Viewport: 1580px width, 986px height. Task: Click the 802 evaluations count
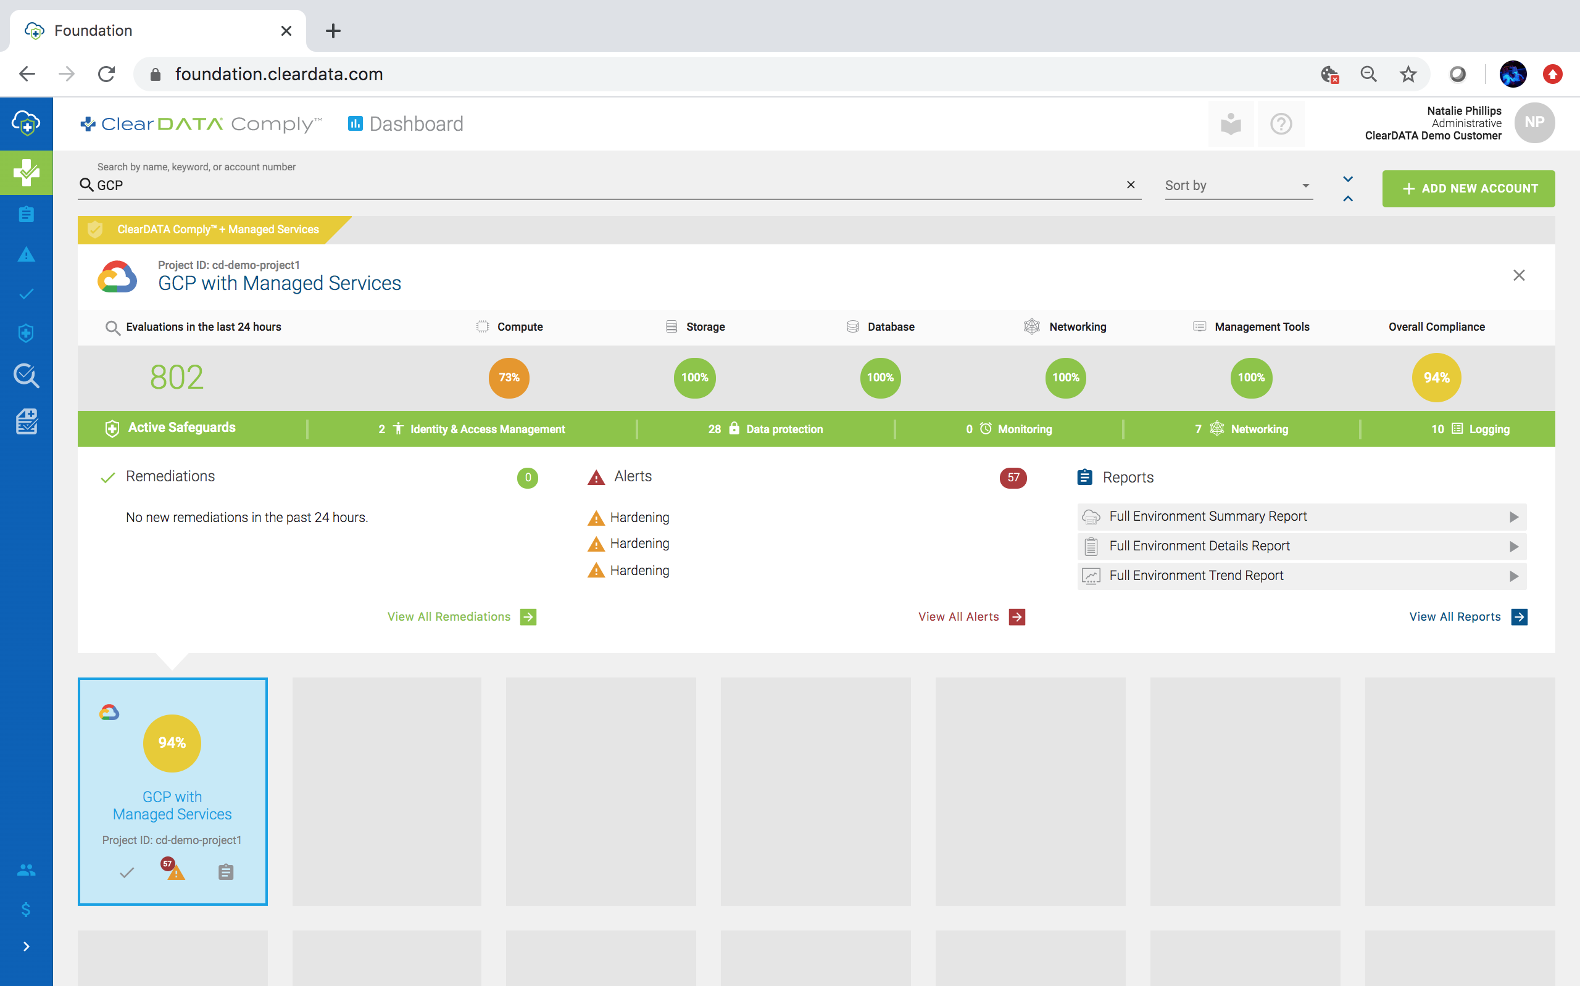(x=177, y=377)
